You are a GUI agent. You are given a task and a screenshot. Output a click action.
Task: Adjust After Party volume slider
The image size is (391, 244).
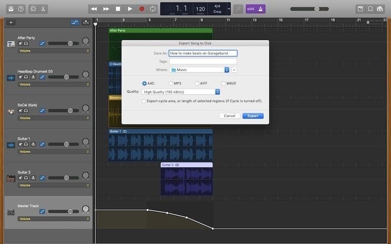[64, 43]
